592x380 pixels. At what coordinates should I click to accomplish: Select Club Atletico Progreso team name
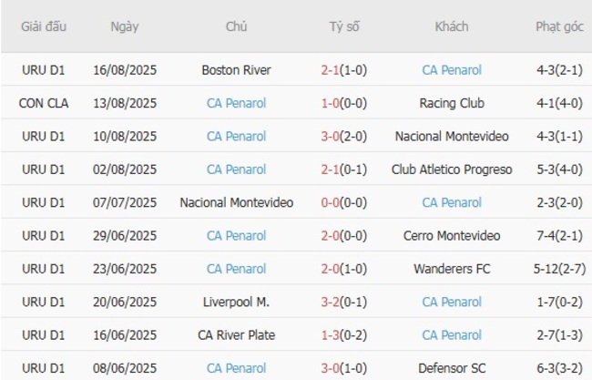point(452,169)
